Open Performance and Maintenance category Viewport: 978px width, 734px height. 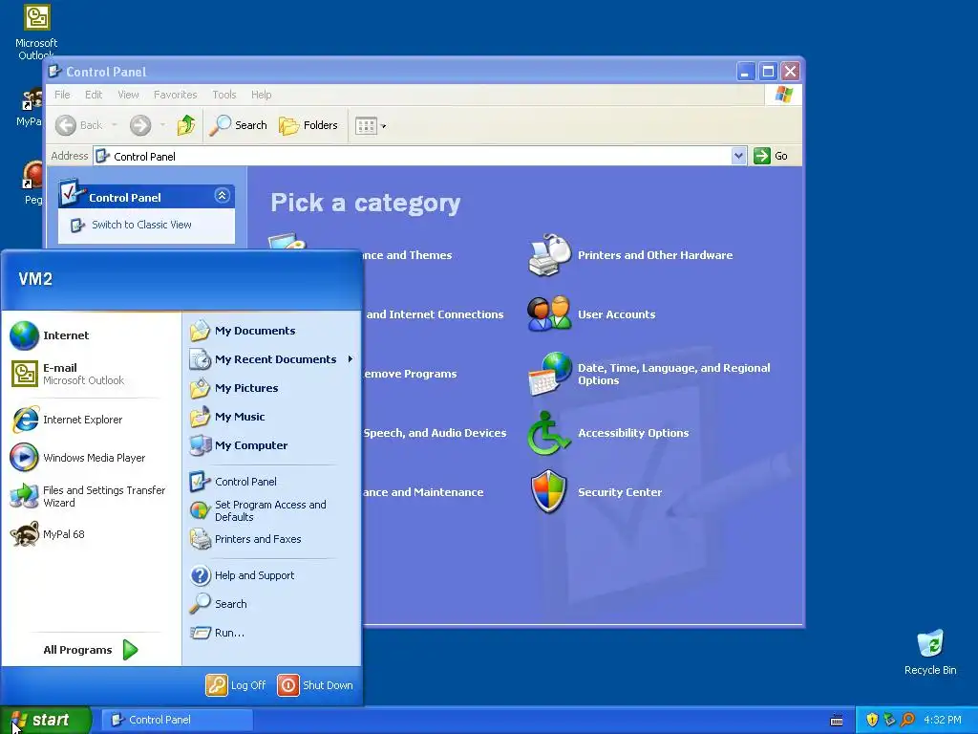pyautogui.click(x=423, y=492)
